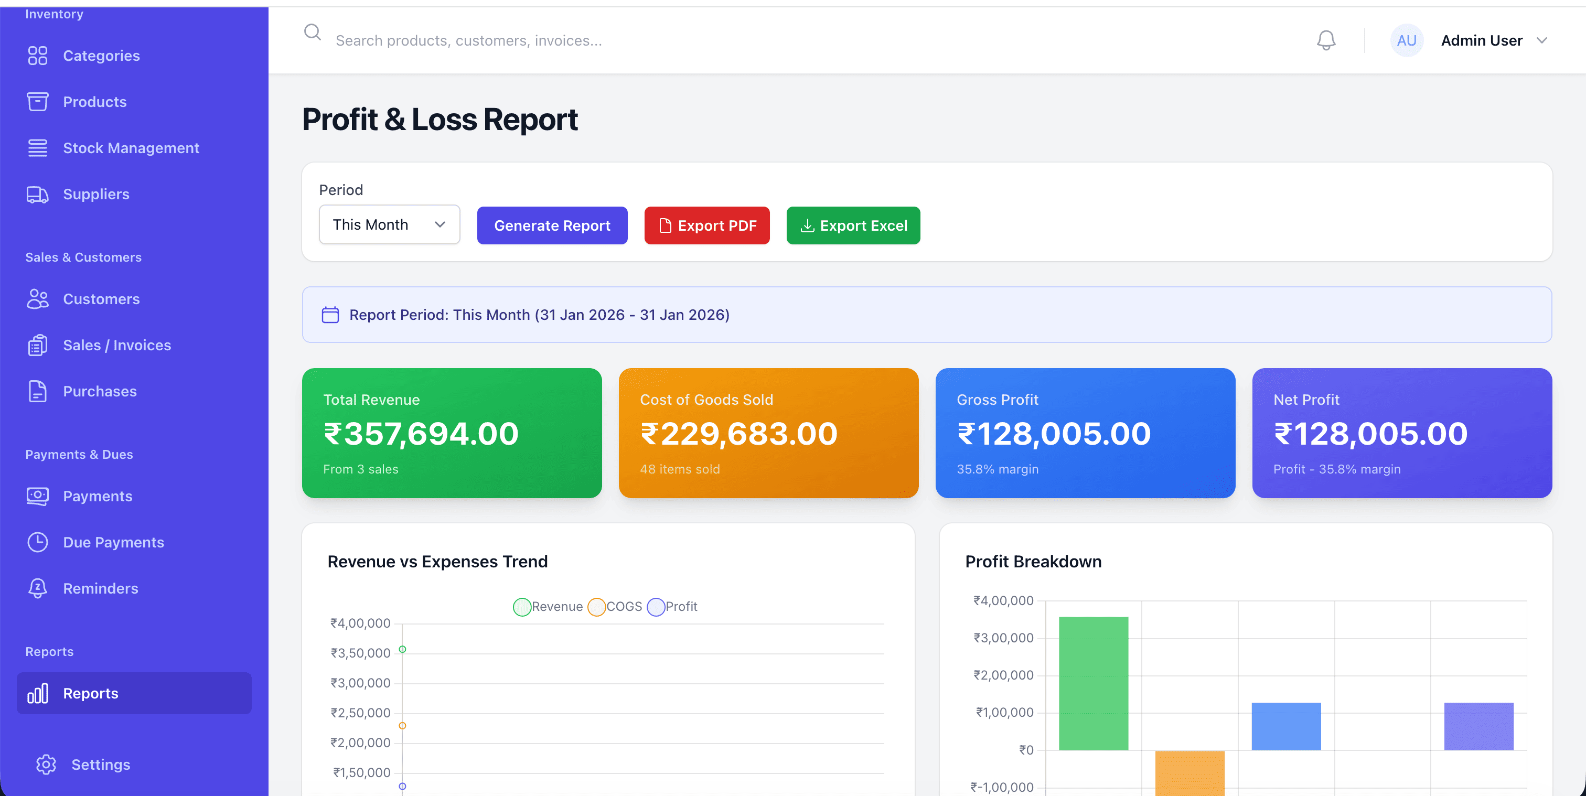Click the Reminders bell icon
The image size is (1586, 796).
tap(38, 588)
